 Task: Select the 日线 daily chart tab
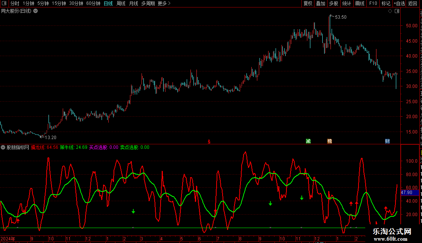pyautogui.click(x=108, y=3)
